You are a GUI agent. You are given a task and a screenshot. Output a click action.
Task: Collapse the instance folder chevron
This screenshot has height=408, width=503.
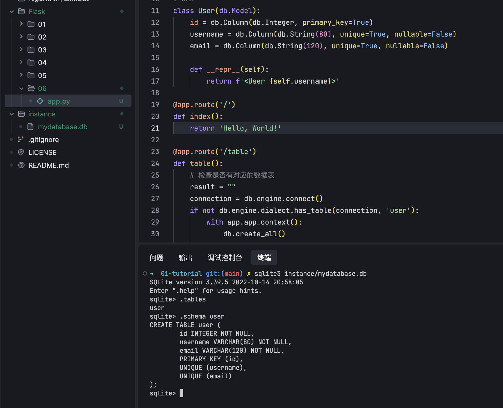click(12, 114)
